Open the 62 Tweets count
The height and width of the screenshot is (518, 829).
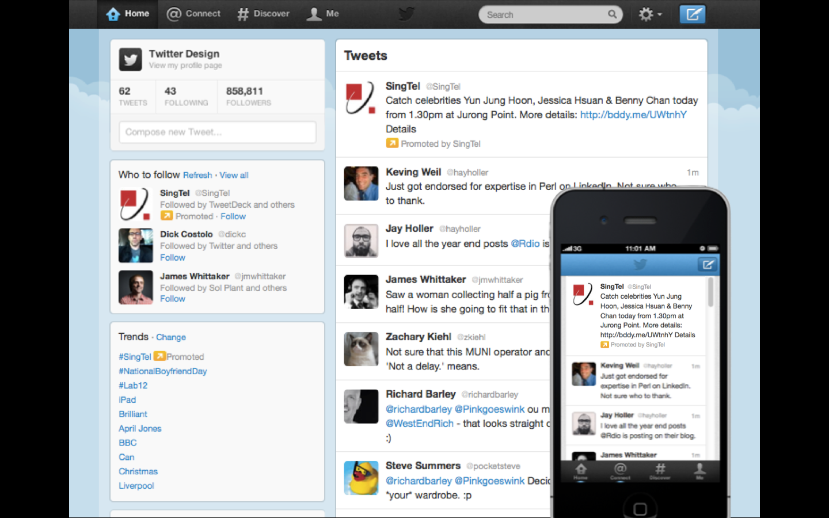pyautogui.click(x=133, y=96)
